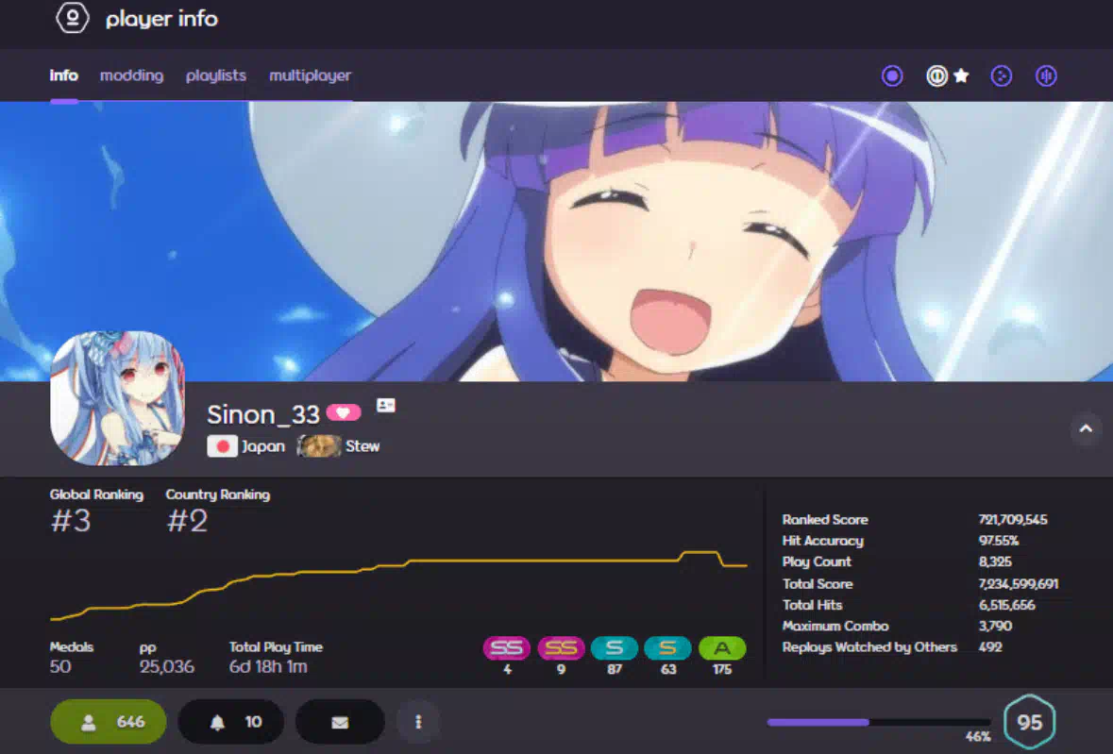1113x754 pixels.
Task: Click the Hit Accuracy value 97.55%
Action: [x=999, y=541]
